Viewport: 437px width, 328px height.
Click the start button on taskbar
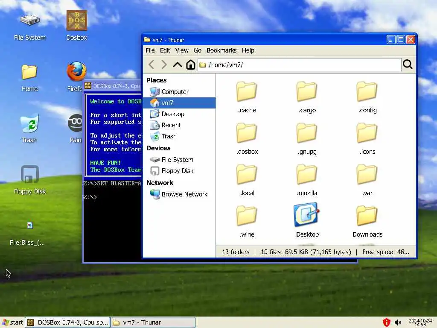pyautogui.click(x=12, y=322)
